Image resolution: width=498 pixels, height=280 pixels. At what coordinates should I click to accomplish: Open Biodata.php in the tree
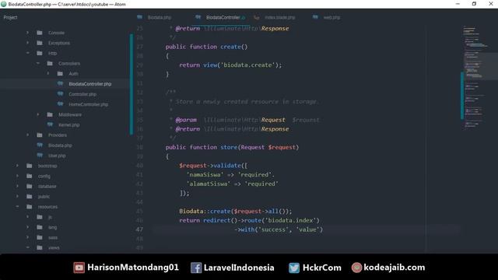coord(60,145)
